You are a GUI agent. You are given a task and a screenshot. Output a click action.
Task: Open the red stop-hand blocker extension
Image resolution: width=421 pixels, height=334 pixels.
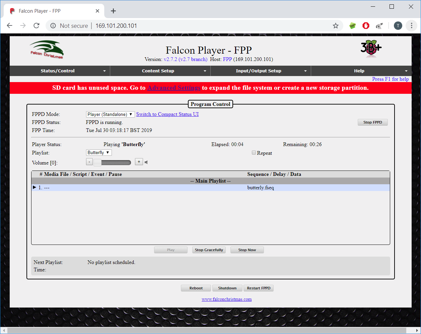(x=366, y=25)
